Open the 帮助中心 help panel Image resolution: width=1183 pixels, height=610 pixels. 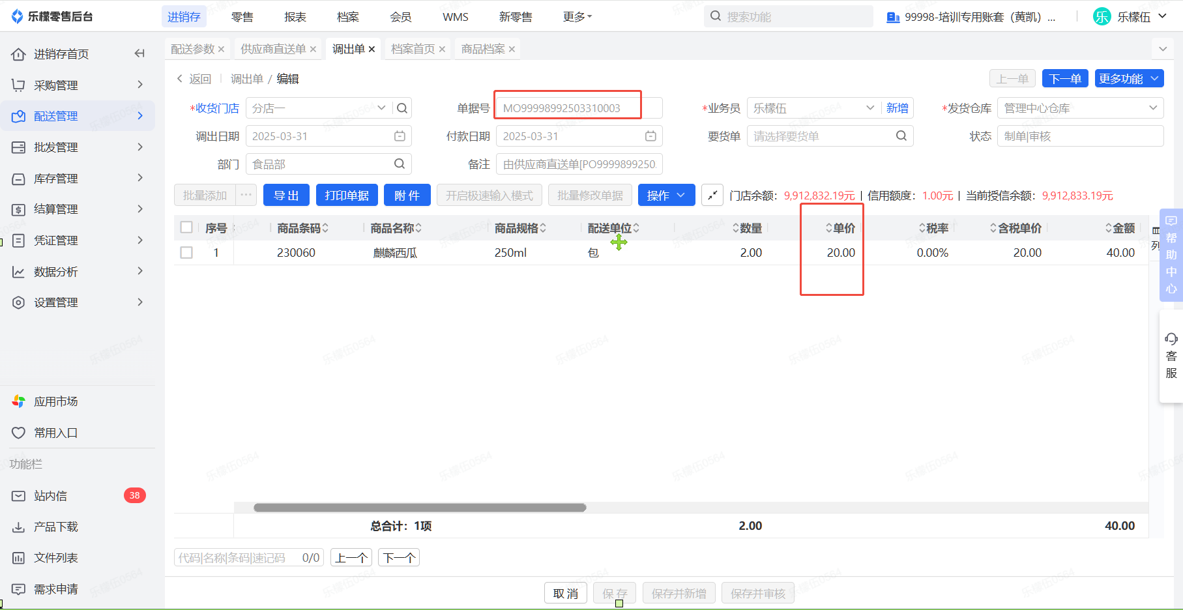[1171, 255]
